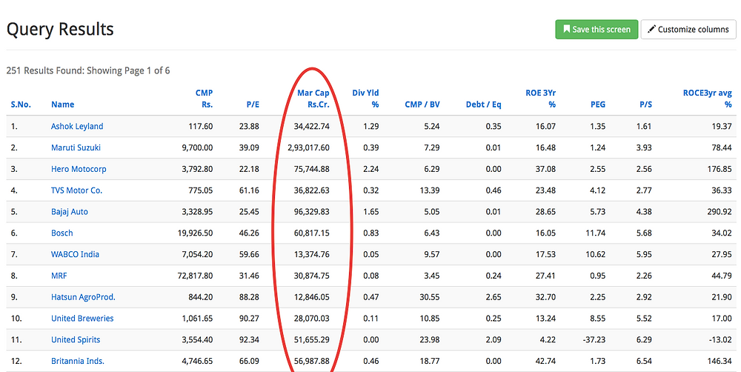Open Maruti Suzuki company link

[x=76, y=147]
